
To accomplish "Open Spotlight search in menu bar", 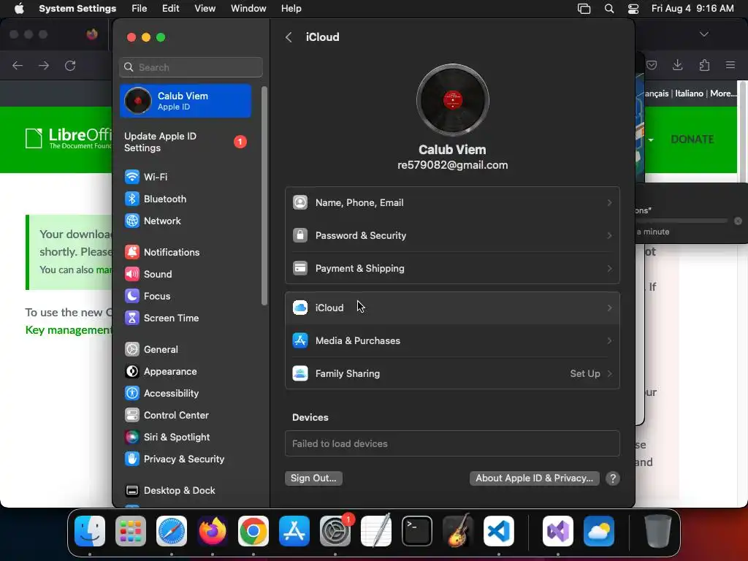I will click(x=609, y=9).
